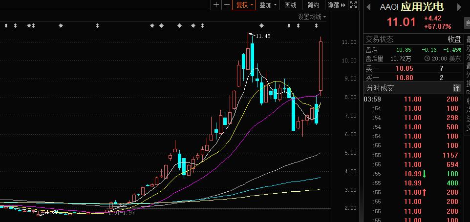The image size is (470, 222).
Task: Click the 1.91-1.97 label on the chart
Action: coord(122,213)
